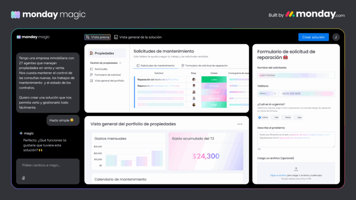Open the three-dot menu on portfolio overview
Viewport: 356px width, 200px height.
[x=240, y=124]
